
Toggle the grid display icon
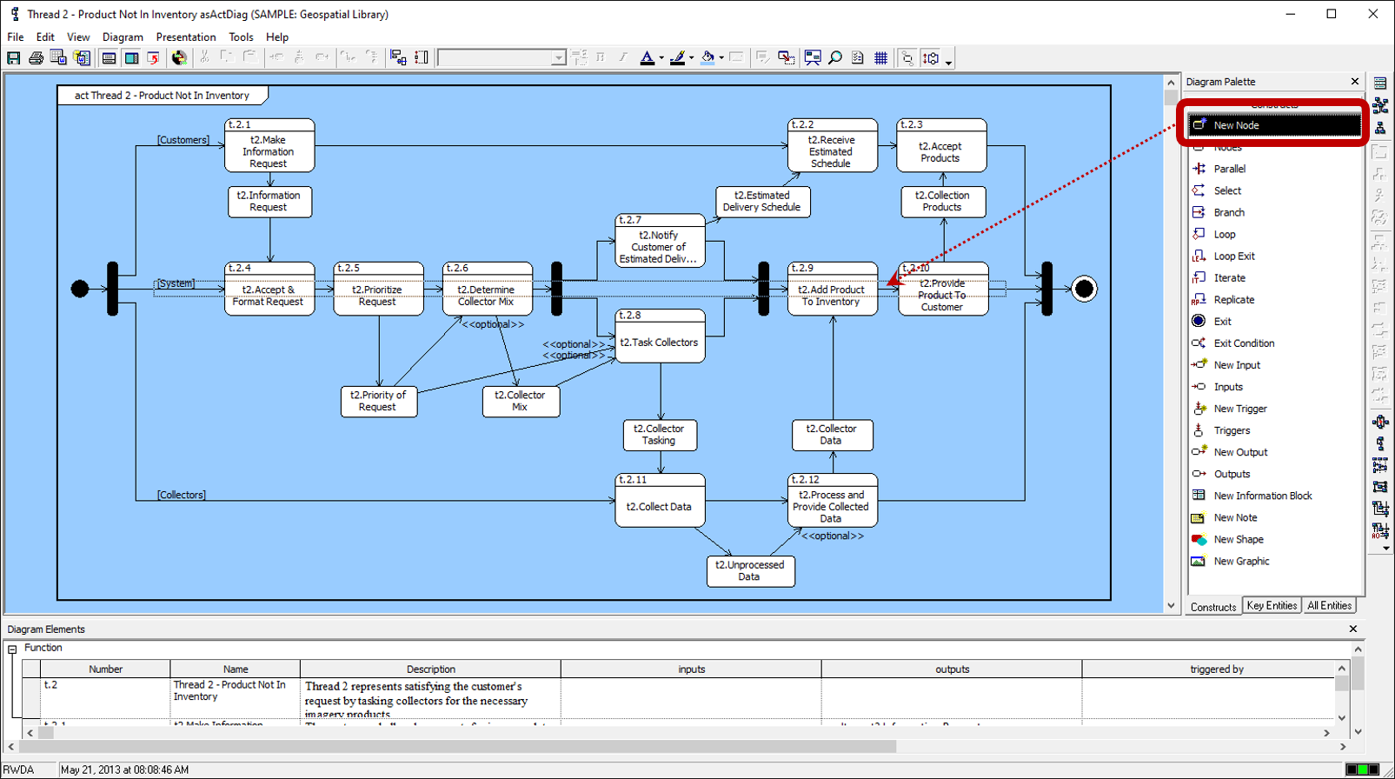pos(880,58)
